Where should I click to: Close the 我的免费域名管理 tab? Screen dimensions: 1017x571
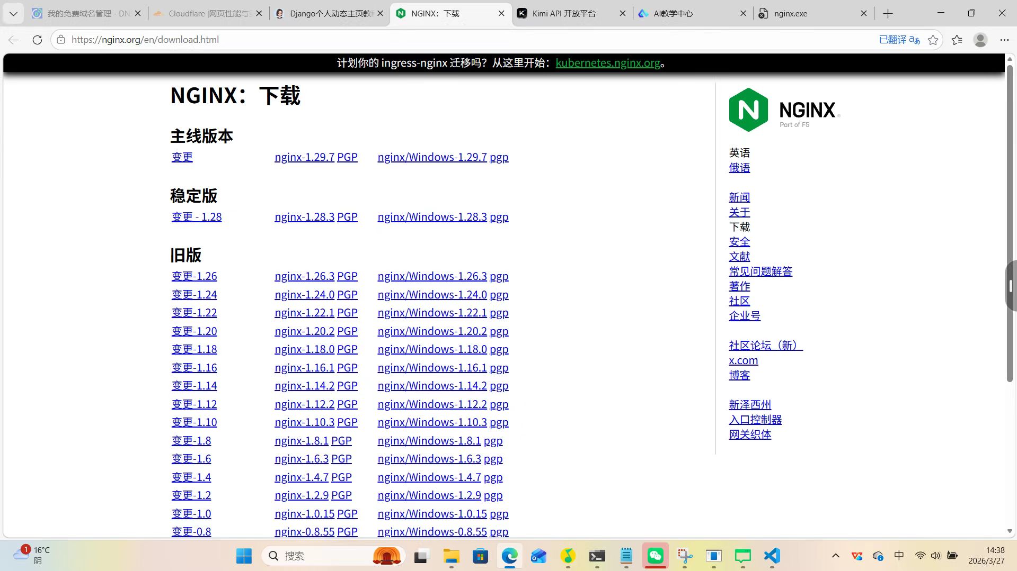pos(138,14)
